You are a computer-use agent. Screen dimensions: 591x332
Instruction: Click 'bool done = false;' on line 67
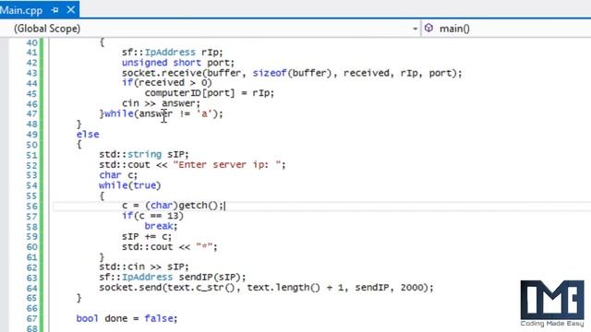[127, 318]
